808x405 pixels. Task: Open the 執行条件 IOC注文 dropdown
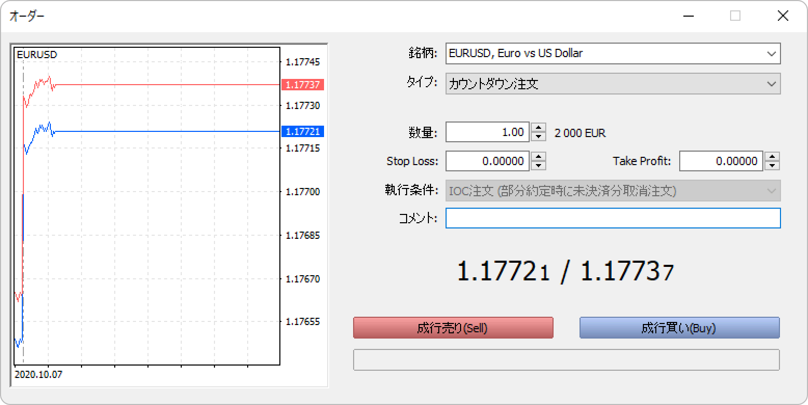click(x=613, y=191)
